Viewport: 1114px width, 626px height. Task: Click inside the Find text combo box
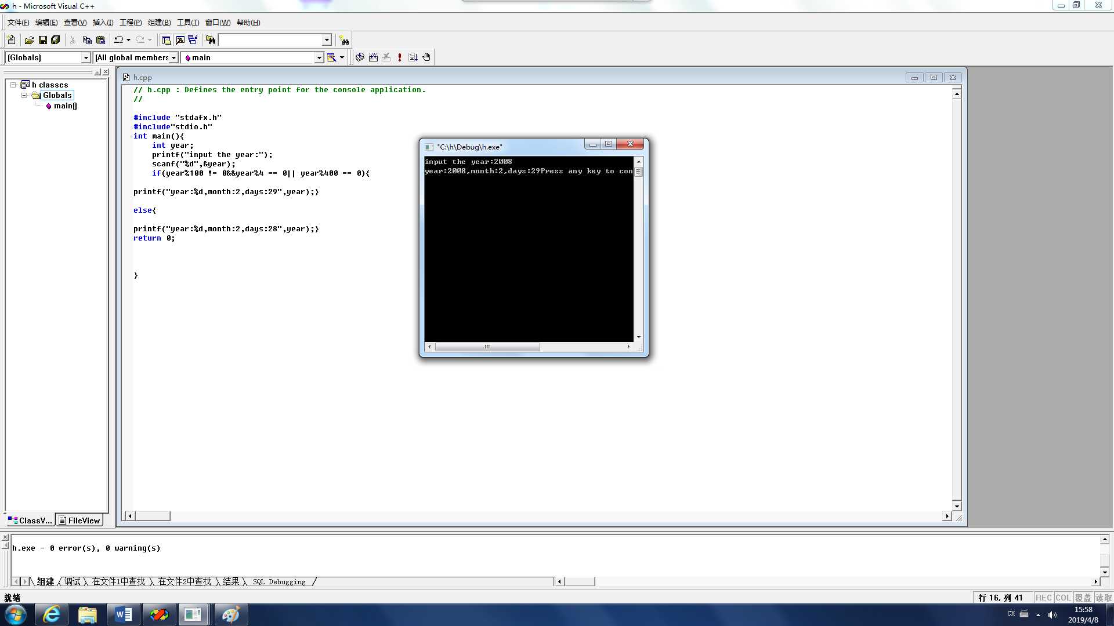tap(270, 40)
